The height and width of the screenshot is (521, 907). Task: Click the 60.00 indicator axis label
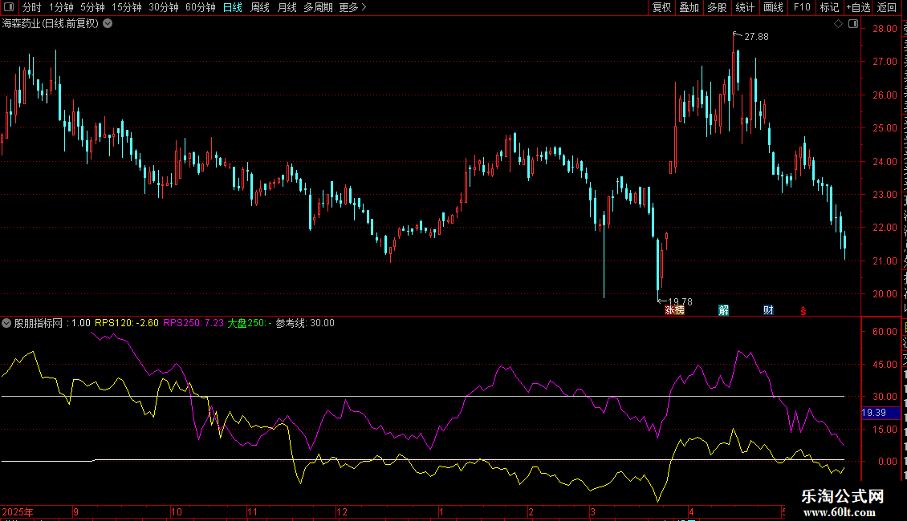pos(885,331)
